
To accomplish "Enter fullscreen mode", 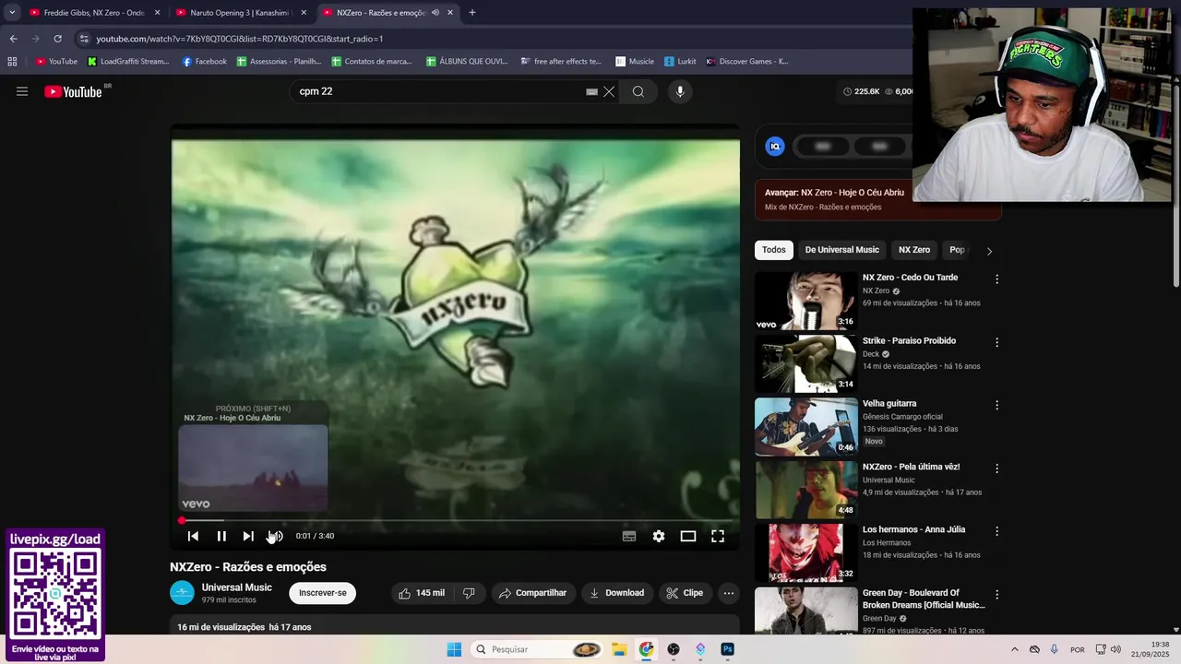I will (x=718, y=536).
